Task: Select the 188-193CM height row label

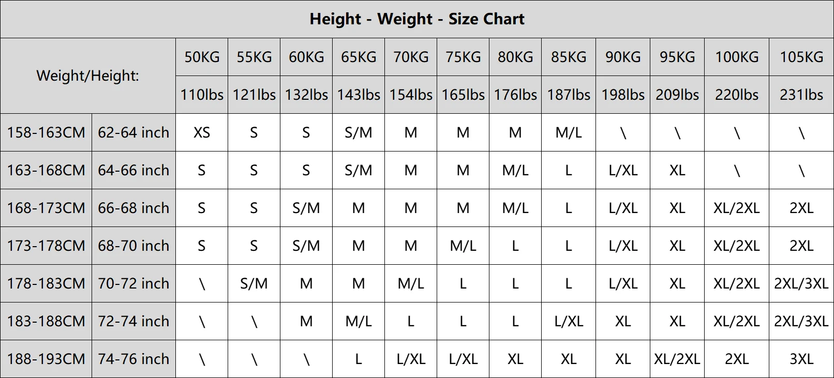Action: click(x=46, y=359)
